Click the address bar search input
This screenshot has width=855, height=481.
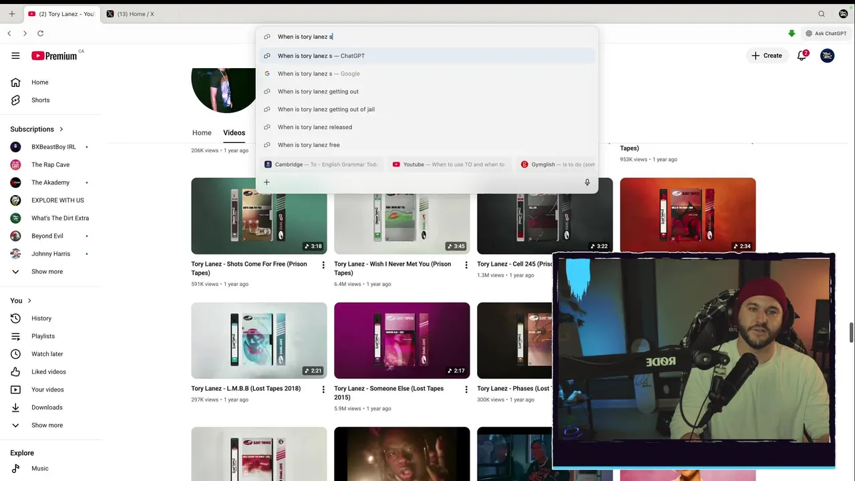coord(427,37)
